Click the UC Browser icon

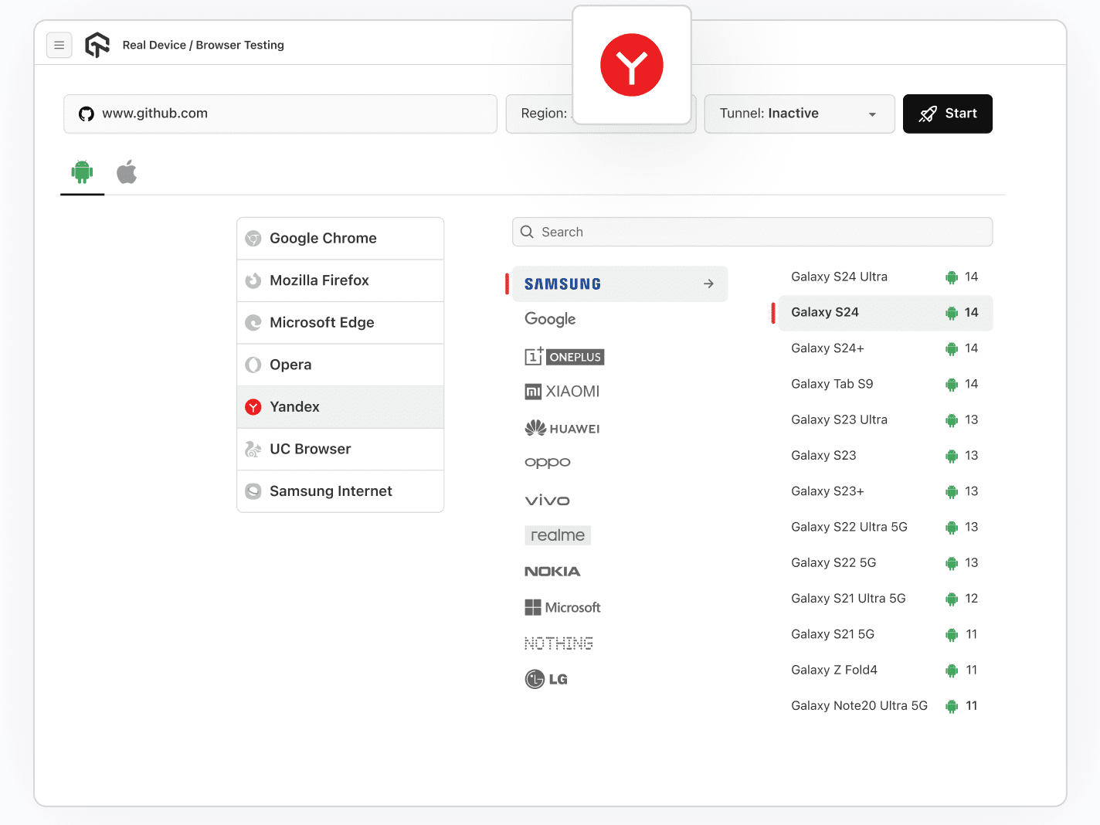[253, 449]
